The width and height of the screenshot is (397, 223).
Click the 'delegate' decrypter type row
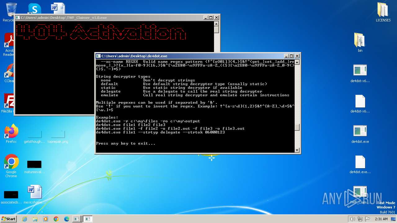pos(181,91)
